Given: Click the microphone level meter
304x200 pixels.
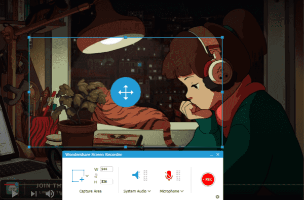Looking at the screenshot, I should pos(178,175).
